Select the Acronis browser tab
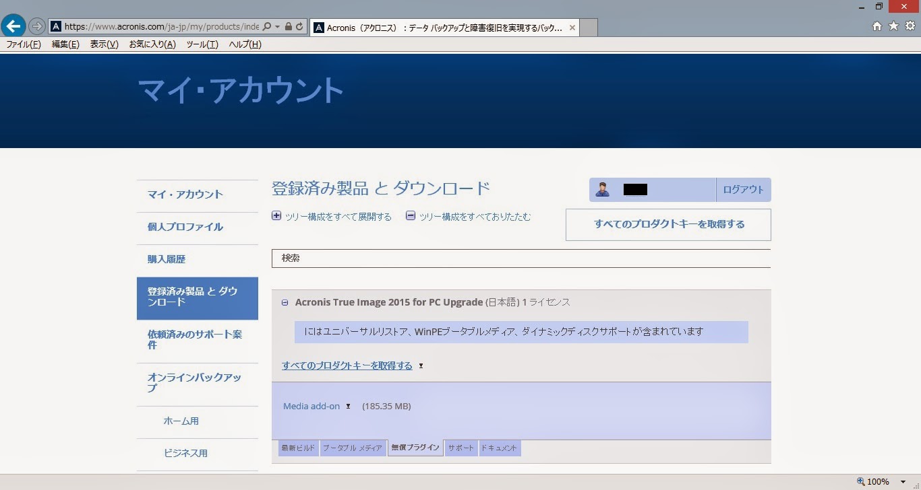 pos(444,28)
